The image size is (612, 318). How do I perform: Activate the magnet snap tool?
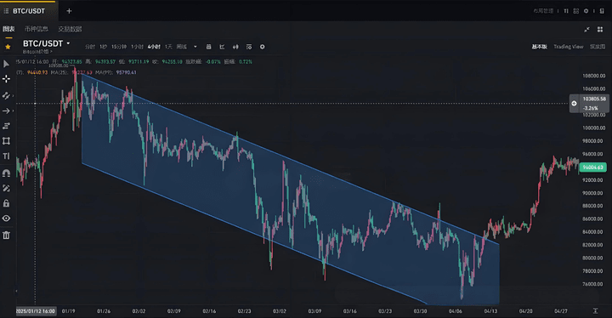coord(6,173)
